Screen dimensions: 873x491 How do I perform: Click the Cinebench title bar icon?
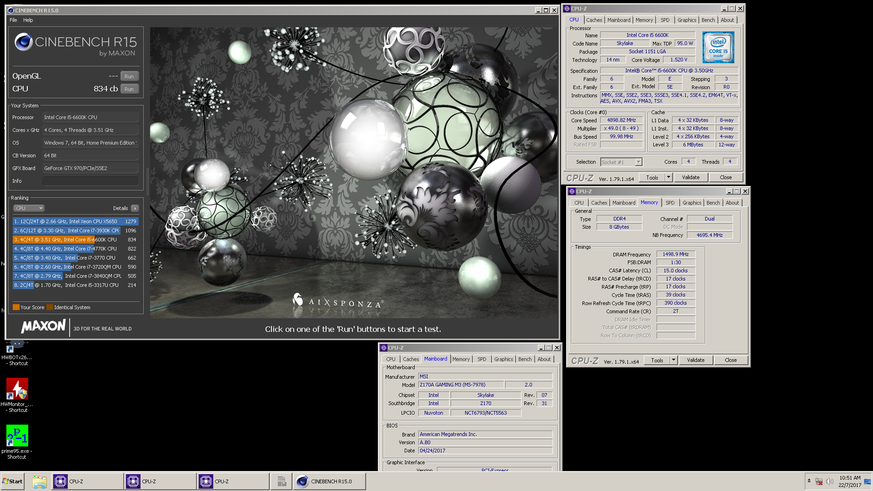[x=10, y=10]
